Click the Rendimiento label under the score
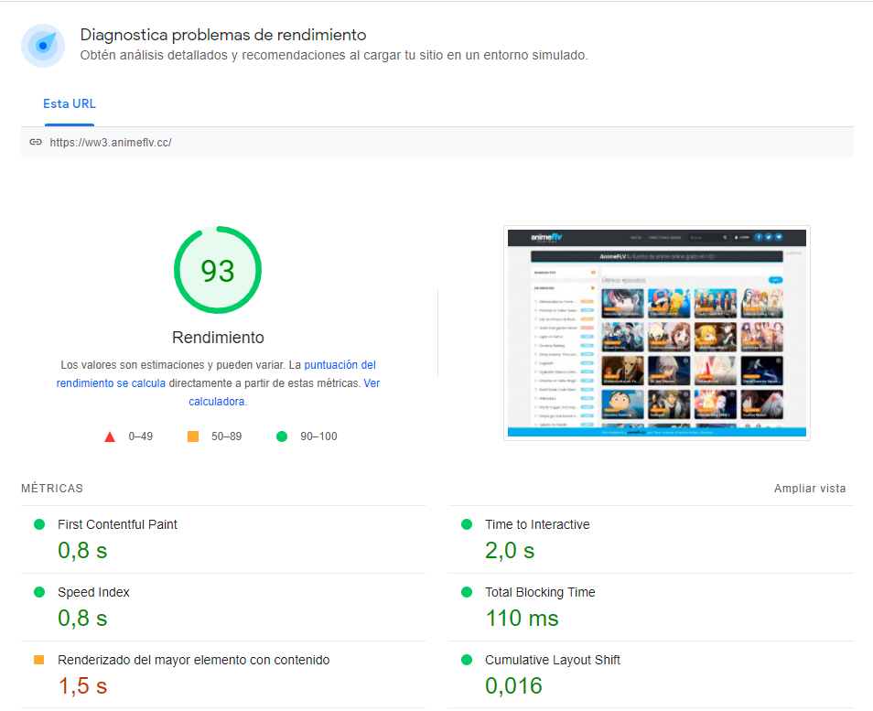 point(218,337)
